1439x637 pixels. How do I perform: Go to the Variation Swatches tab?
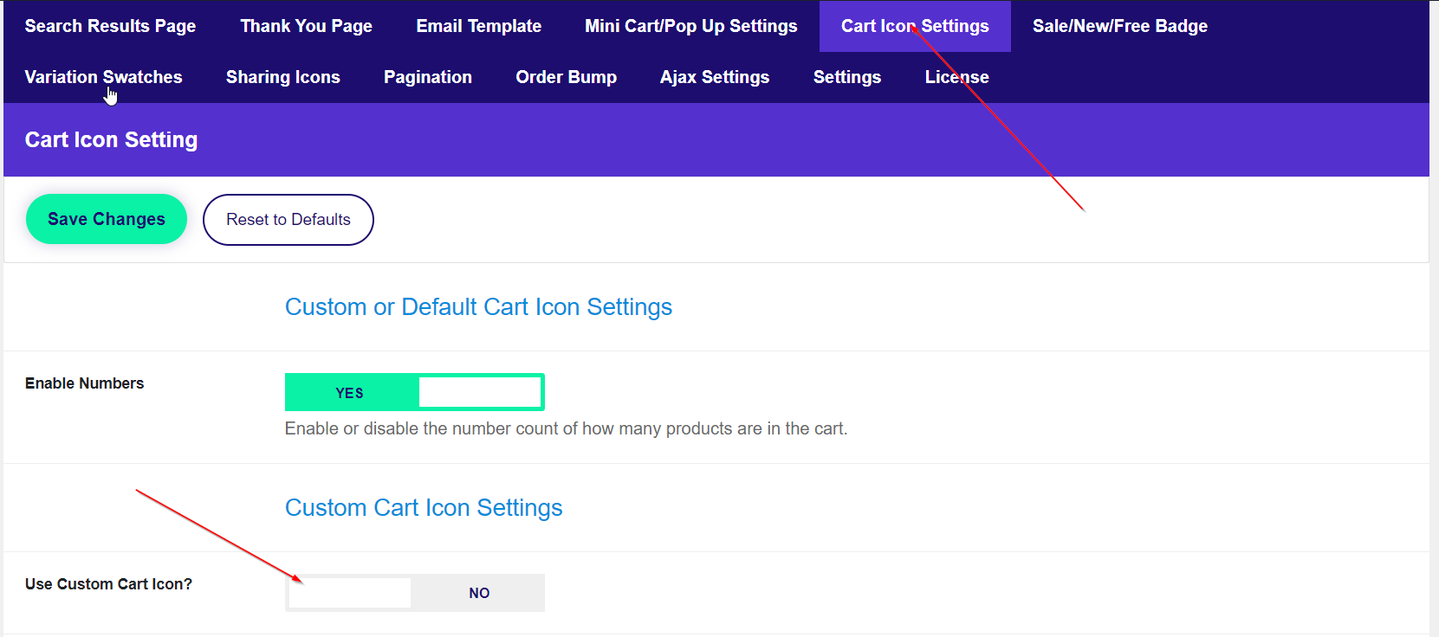coord(103,77)
